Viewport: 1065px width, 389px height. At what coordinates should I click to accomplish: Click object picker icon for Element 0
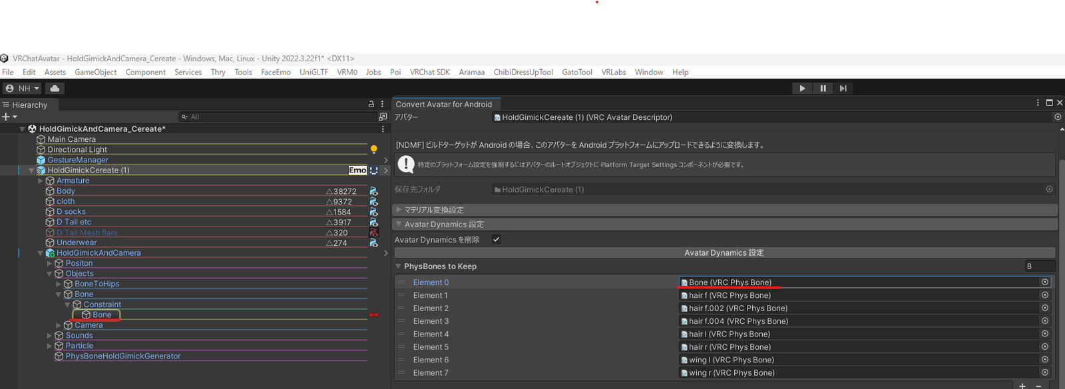tap(1044, 282)
